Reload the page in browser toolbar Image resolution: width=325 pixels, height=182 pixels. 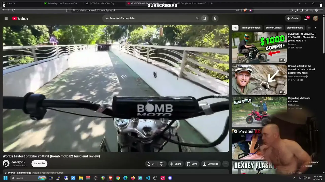pyautogui.click(x=13, y=10)
